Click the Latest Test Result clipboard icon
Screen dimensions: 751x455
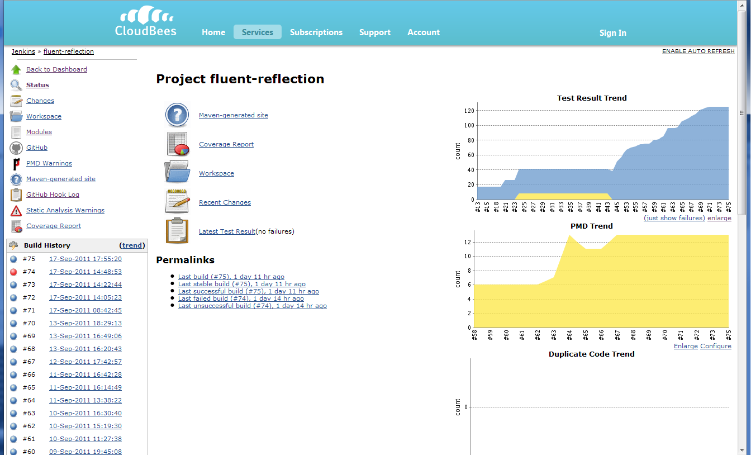(177, 231)
